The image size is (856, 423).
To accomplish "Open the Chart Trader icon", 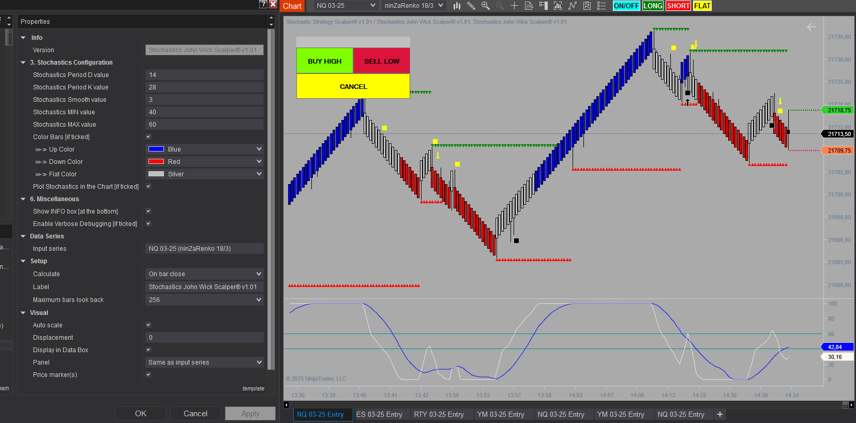I will 543,6.
